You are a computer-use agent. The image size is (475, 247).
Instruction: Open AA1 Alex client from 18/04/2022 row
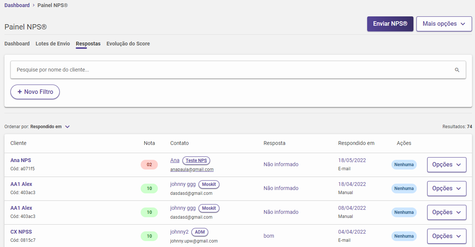click(x=21, y=184)
